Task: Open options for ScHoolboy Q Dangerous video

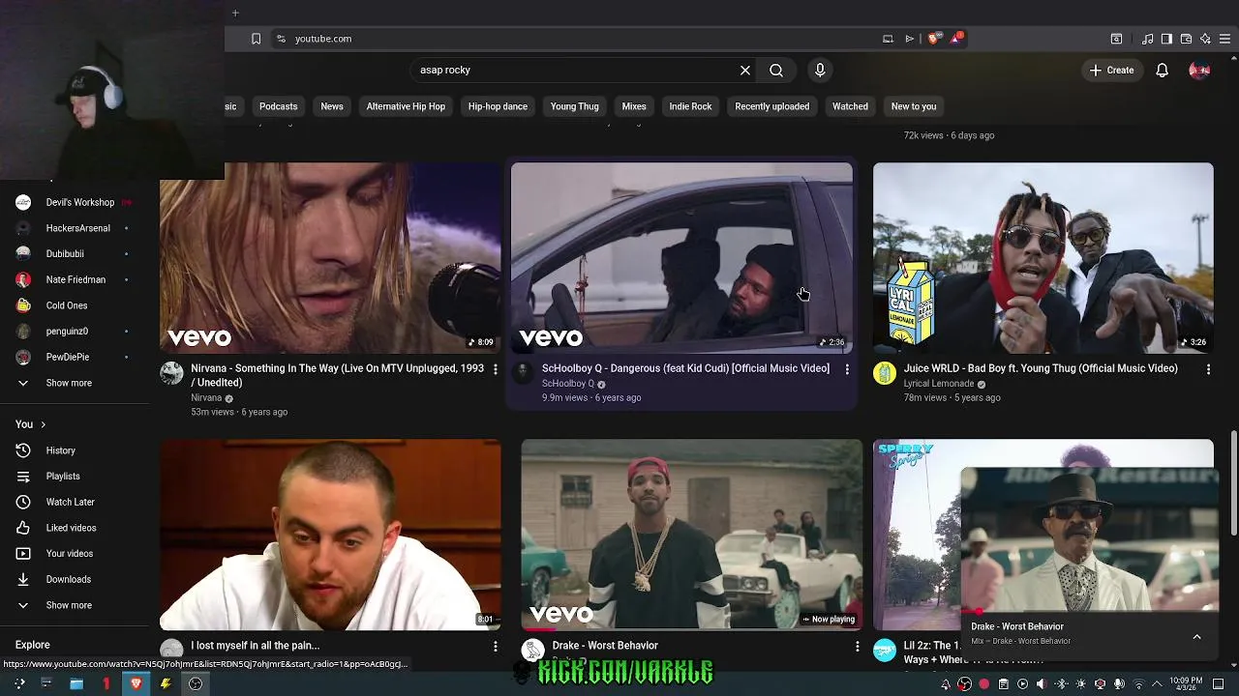Action: 847,369
